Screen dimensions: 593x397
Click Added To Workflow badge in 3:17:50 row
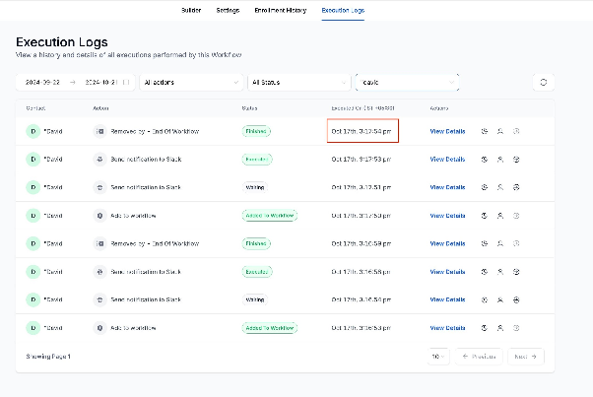coord(270,216)
